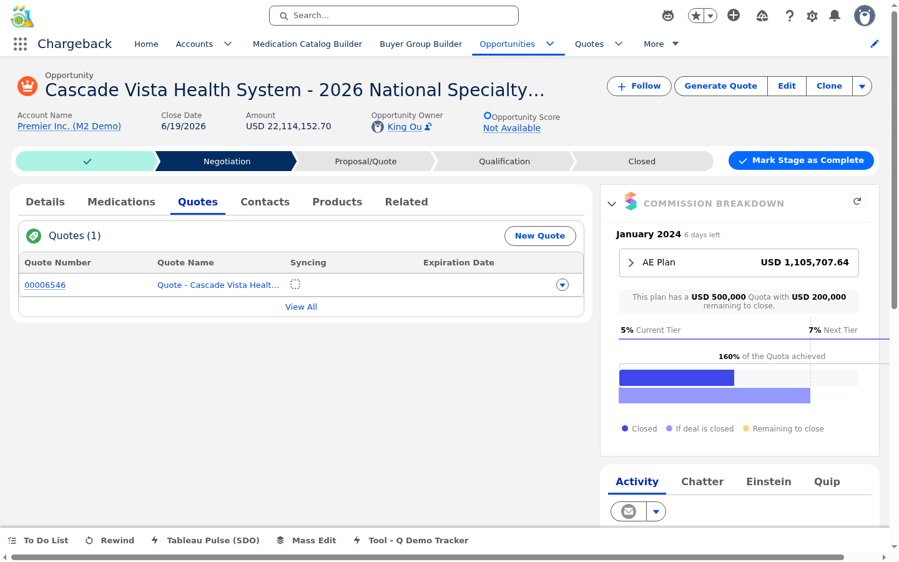
Task: Open the Favorites list dropdown arrow
Action: [710, 16]
